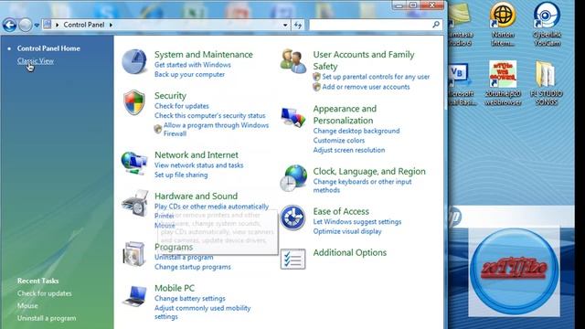Viewport: 585px width, 329px height.
Task: Open Cyberlink YouCam desktop shortcut
Action: [547, 24]
